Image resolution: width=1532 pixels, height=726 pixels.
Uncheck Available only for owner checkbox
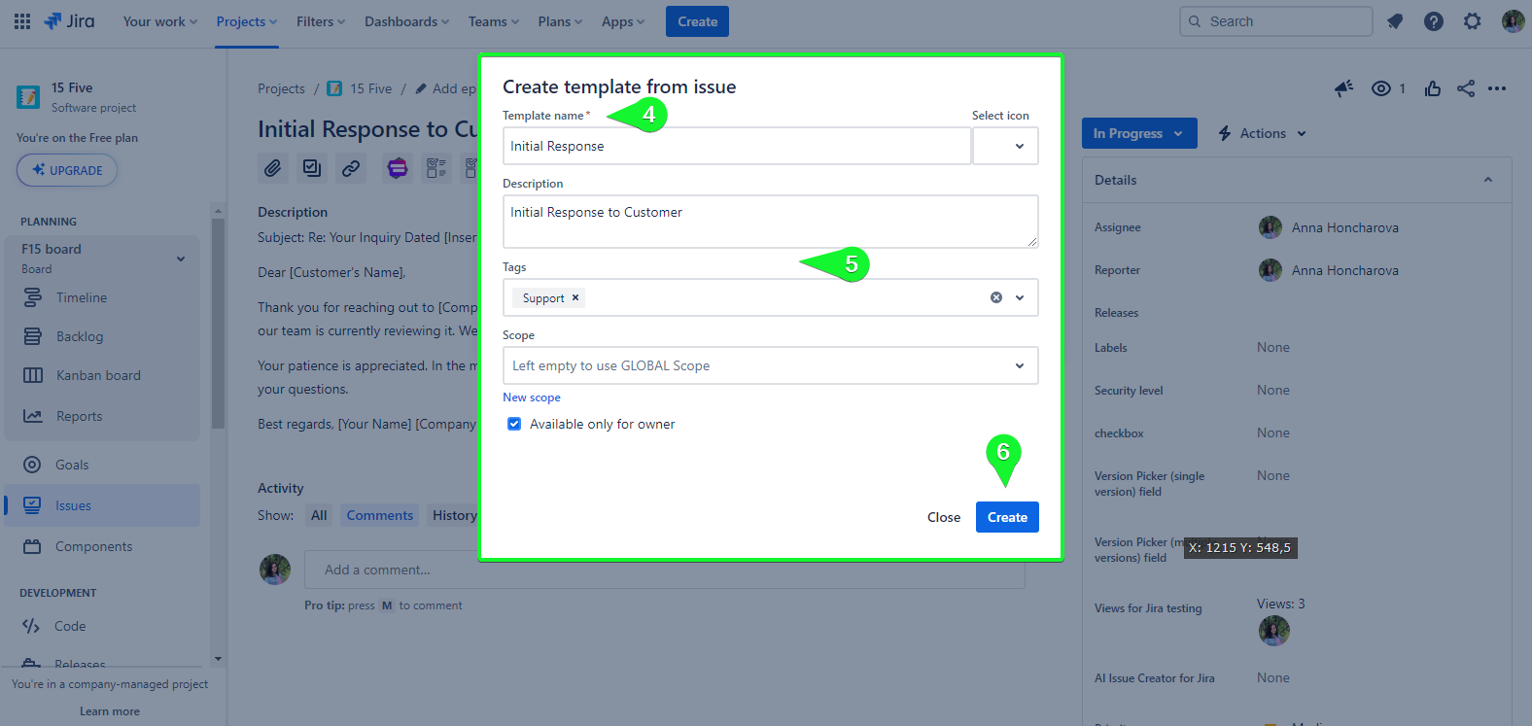click(514, 424)
